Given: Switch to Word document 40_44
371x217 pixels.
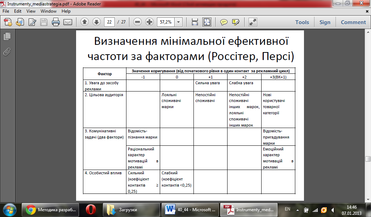Looking at the screenshot, I should pyautogui.click(x=190, y=209).
